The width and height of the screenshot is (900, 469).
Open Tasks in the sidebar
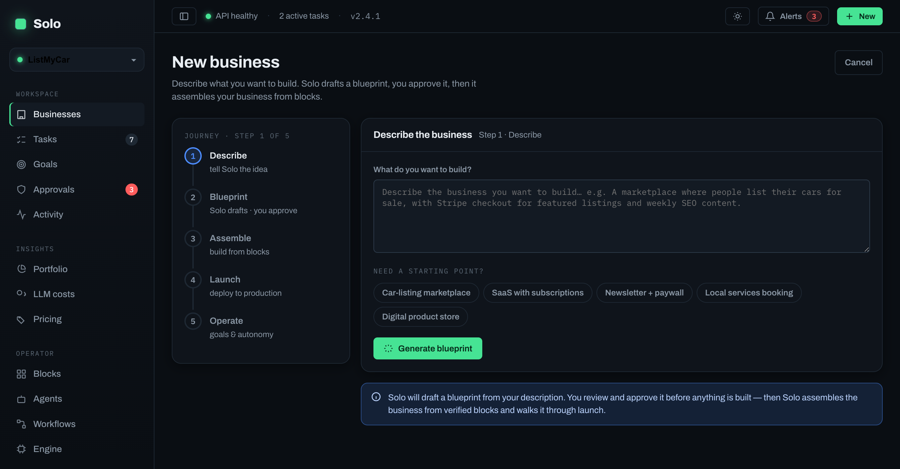coord(77,139)
